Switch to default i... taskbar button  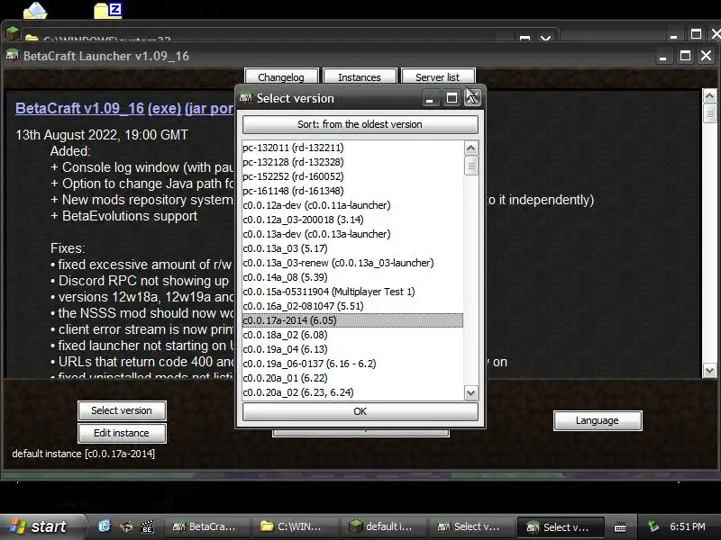point(386,527)
